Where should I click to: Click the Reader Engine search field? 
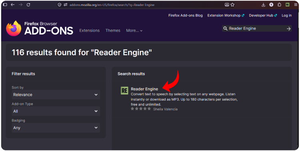click(x=256, y=28)
